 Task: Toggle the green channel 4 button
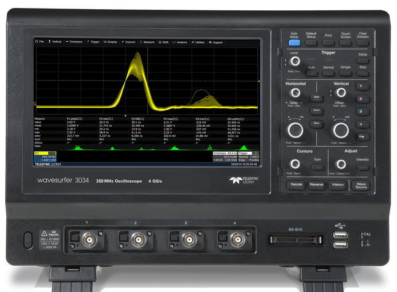(x=363, y=124)
